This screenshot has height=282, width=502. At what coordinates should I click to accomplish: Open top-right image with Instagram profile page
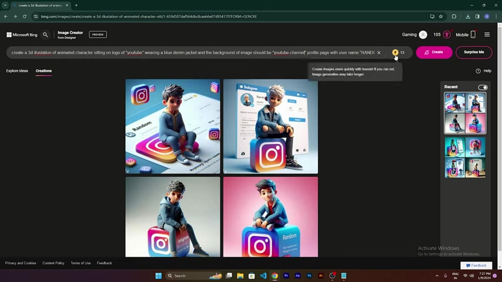pyautogui.click(x=270, y=126)
